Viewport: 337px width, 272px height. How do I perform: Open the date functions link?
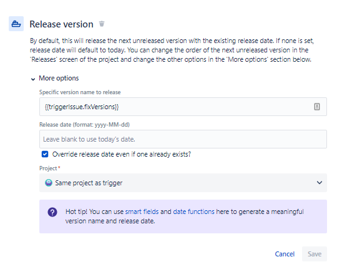pos(193,211)
